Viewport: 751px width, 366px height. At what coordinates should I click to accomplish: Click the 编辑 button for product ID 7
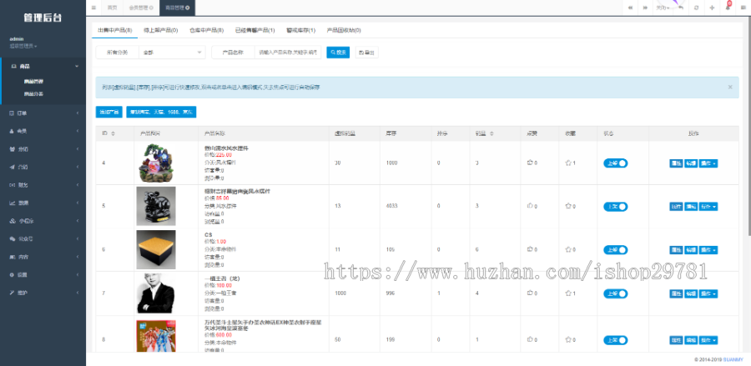[691, 293]
